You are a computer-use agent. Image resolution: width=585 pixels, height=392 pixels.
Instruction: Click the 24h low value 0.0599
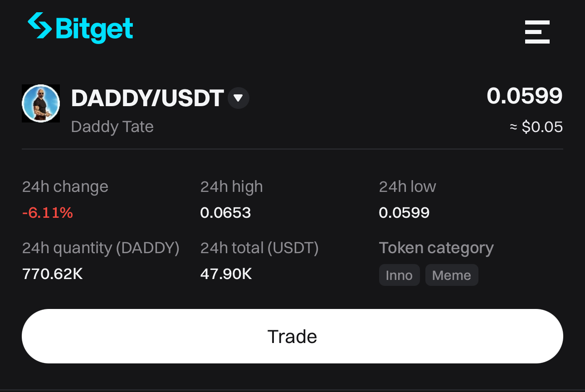point(404,212)
